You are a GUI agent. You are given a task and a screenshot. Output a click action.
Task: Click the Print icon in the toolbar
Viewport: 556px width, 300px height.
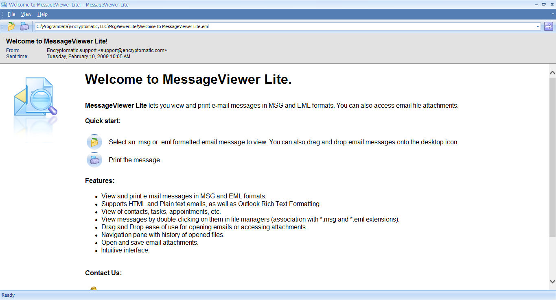click(x=24, y=26)
